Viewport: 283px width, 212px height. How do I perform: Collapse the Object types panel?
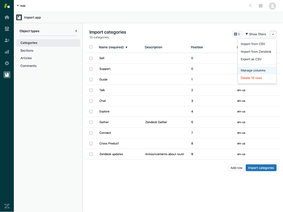coord(76,31)
